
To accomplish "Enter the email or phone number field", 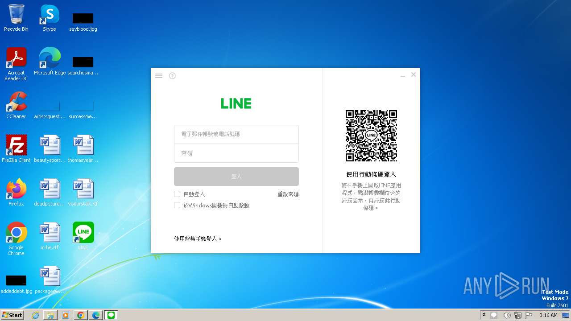I will 236,134.
